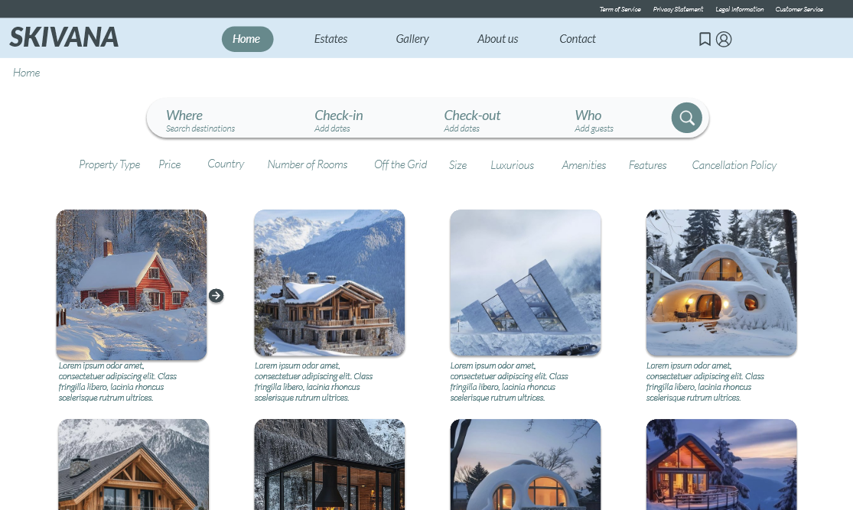Viewport: 853px width, 510px height.
Task: Click the bookmark icon in header
Action: (x=705, y=39)
